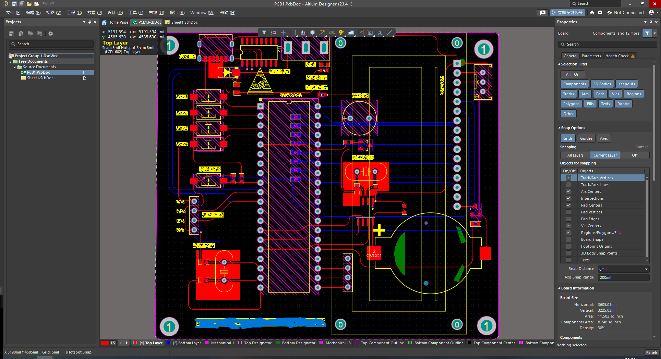The height and width of the screenshot is (359, 661).
Task: Pick the place dimension tool
Action: tap(370, 33)
